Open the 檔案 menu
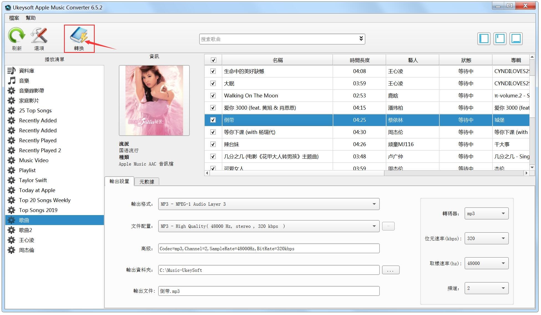 point(14,18)
